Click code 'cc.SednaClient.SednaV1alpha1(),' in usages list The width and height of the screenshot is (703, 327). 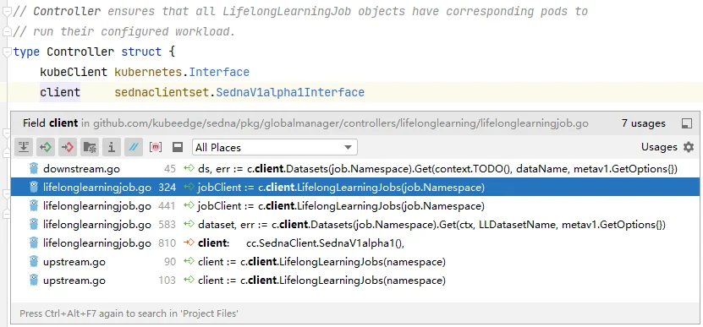click(x=326, y=243)
